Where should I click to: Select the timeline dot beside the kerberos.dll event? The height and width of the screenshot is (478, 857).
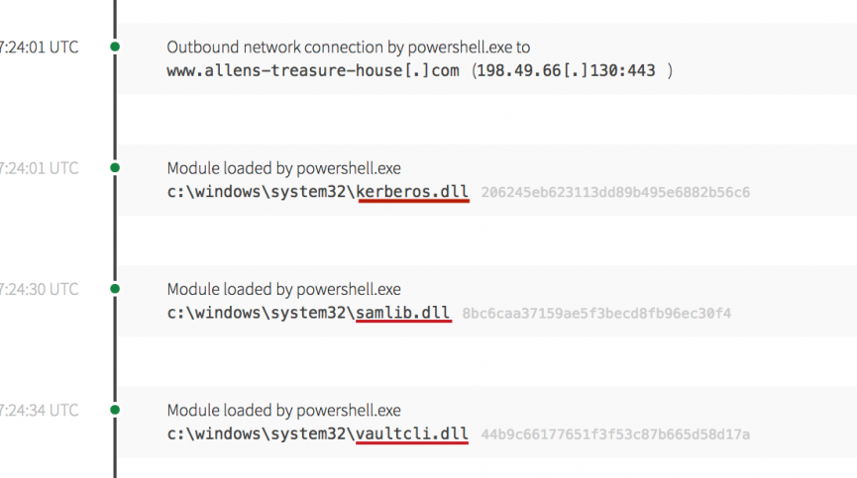[x=115, y=168]
